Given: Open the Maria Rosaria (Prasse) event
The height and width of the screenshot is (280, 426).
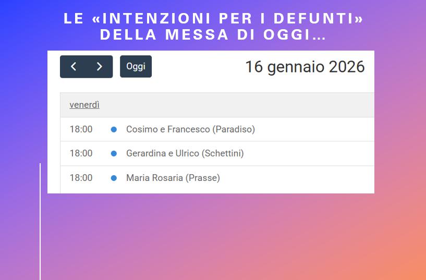Looking at the screenshot, I should tap(173, 178).
